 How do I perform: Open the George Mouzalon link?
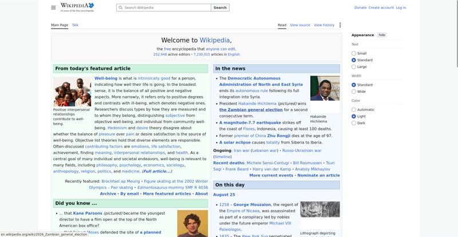252,205
